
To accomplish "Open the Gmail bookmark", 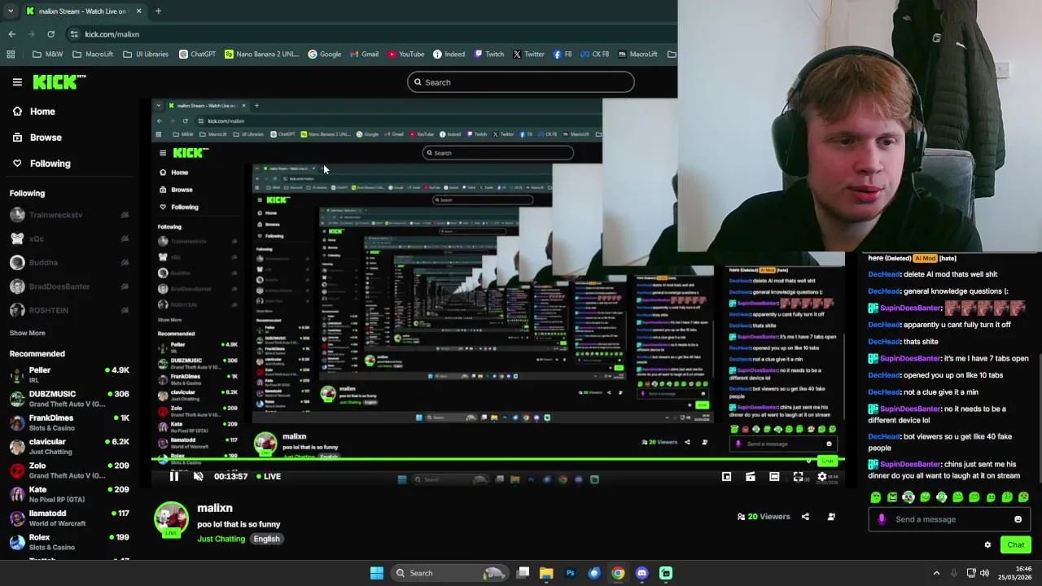I will [364, 55].
